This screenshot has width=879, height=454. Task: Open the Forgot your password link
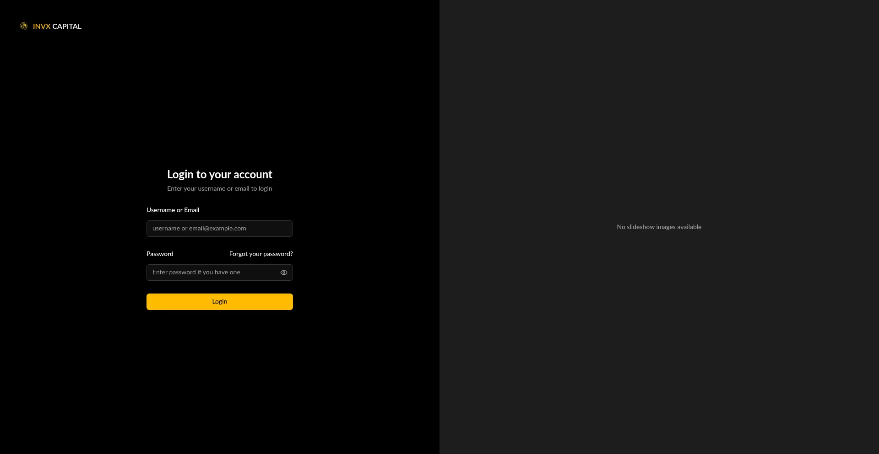coord(261,254)
